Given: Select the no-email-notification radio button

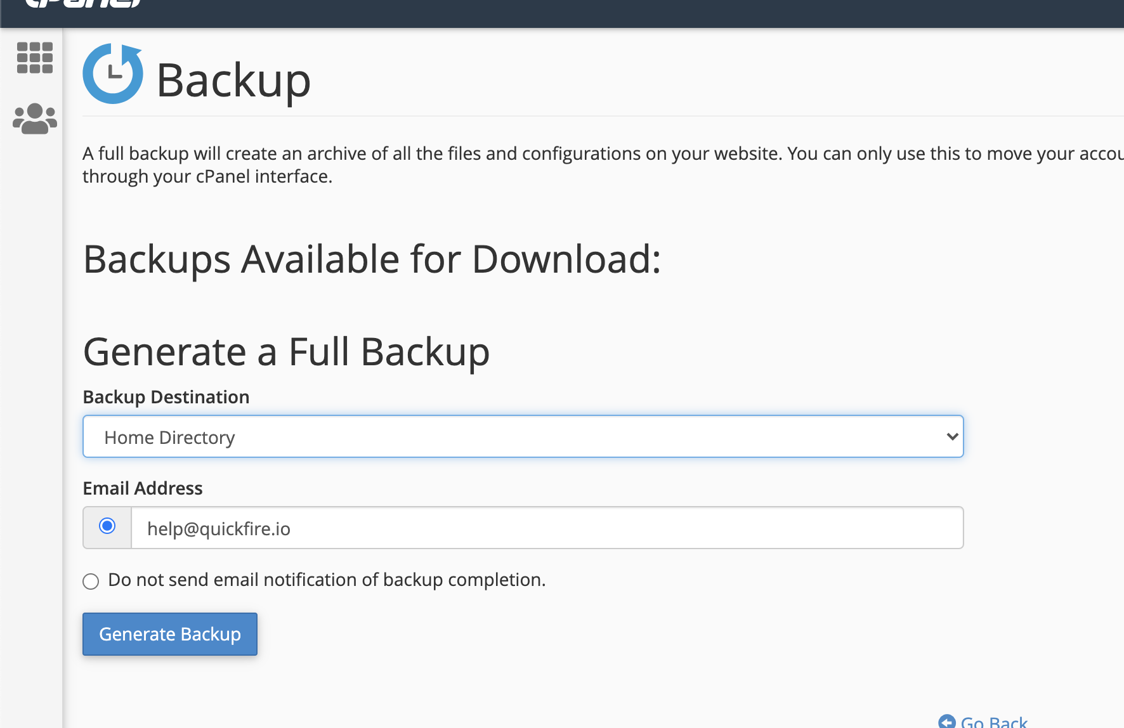Looking at the screenshot, I should tap(91, 581).
